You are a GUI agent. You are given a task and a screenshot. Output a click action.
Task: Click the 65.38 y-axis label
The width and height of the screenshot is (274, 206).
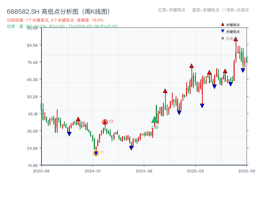[x=32, y=80]
